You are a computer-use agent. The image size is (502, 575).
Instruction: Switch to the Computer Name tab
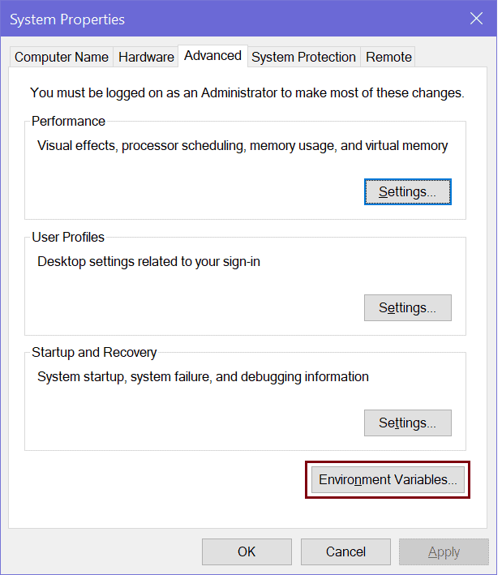[x=62, y=57]
